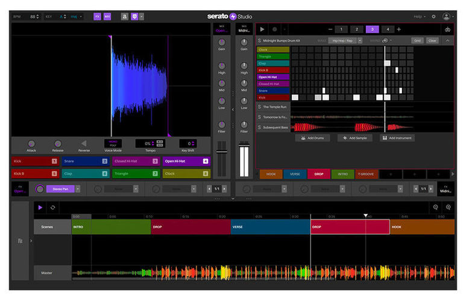Toggle the MIX panel button
The width and height of the screenshot is (466, 301).
click(x=107, y=17)
